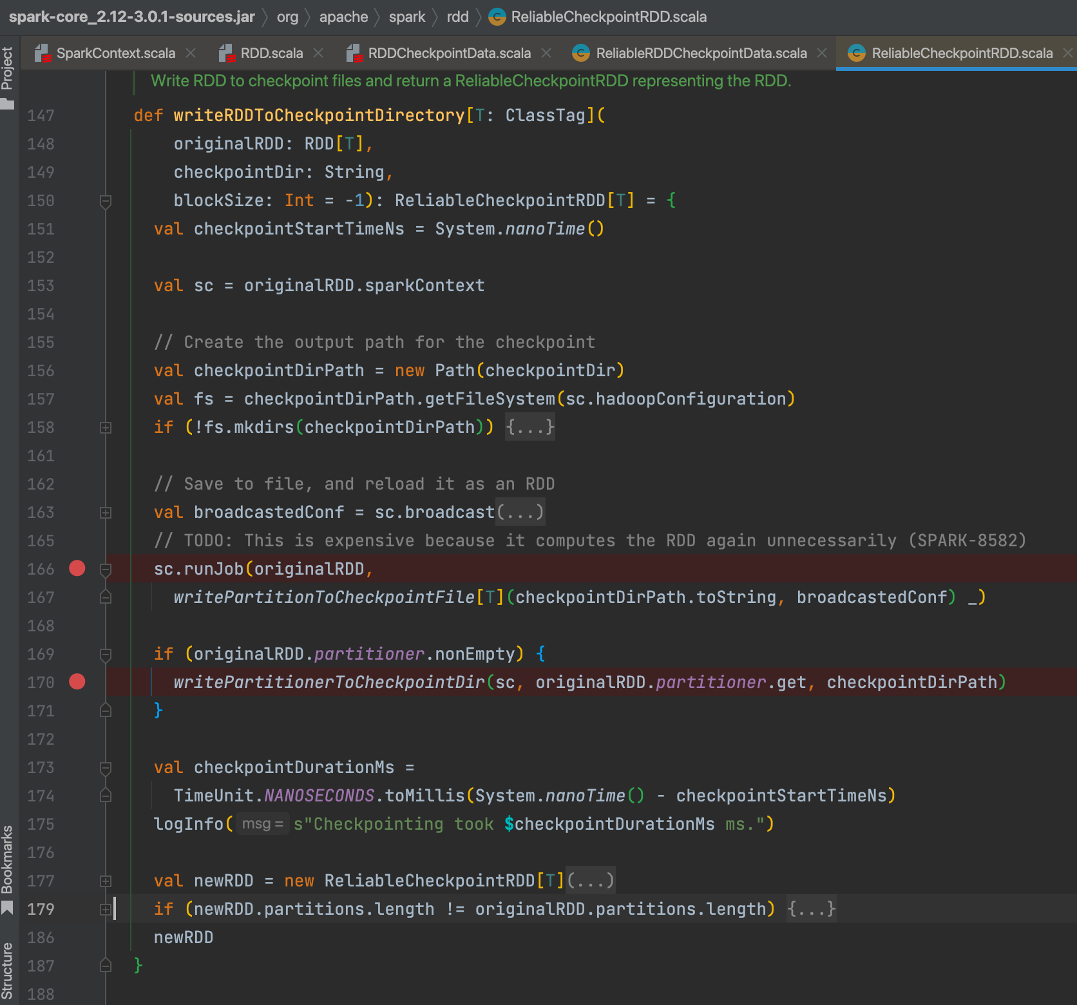Click writeRDDToCheckpointDirectory method name
The width and height of the screenshot is (1077, 1005).
point(319,115)
